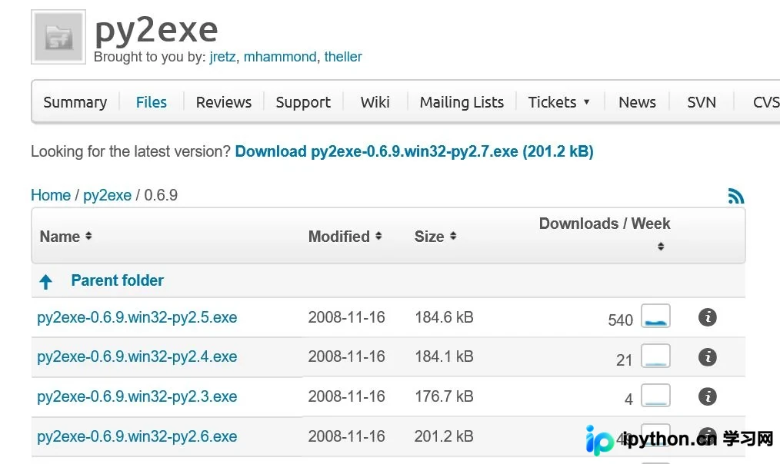Click the 201.2 kB size cell
The image size is (780, 464).
(x=444, y=436)
